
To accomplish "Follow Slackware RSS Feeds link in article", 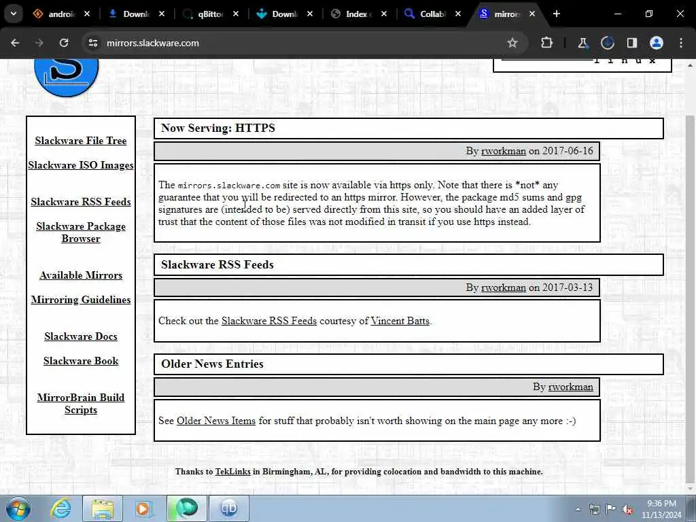I will pyautogui.click(x=269, y=321).
